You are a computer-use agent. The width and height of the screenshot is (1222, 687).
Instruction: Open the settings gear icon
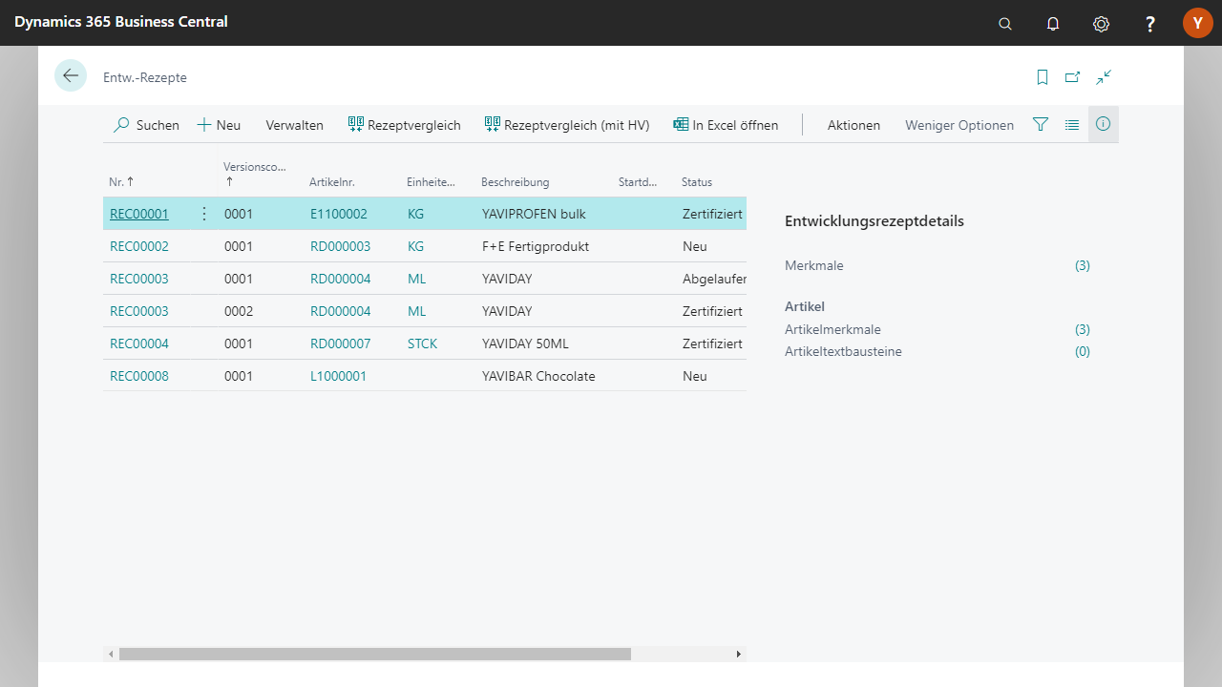(1101, 24)
